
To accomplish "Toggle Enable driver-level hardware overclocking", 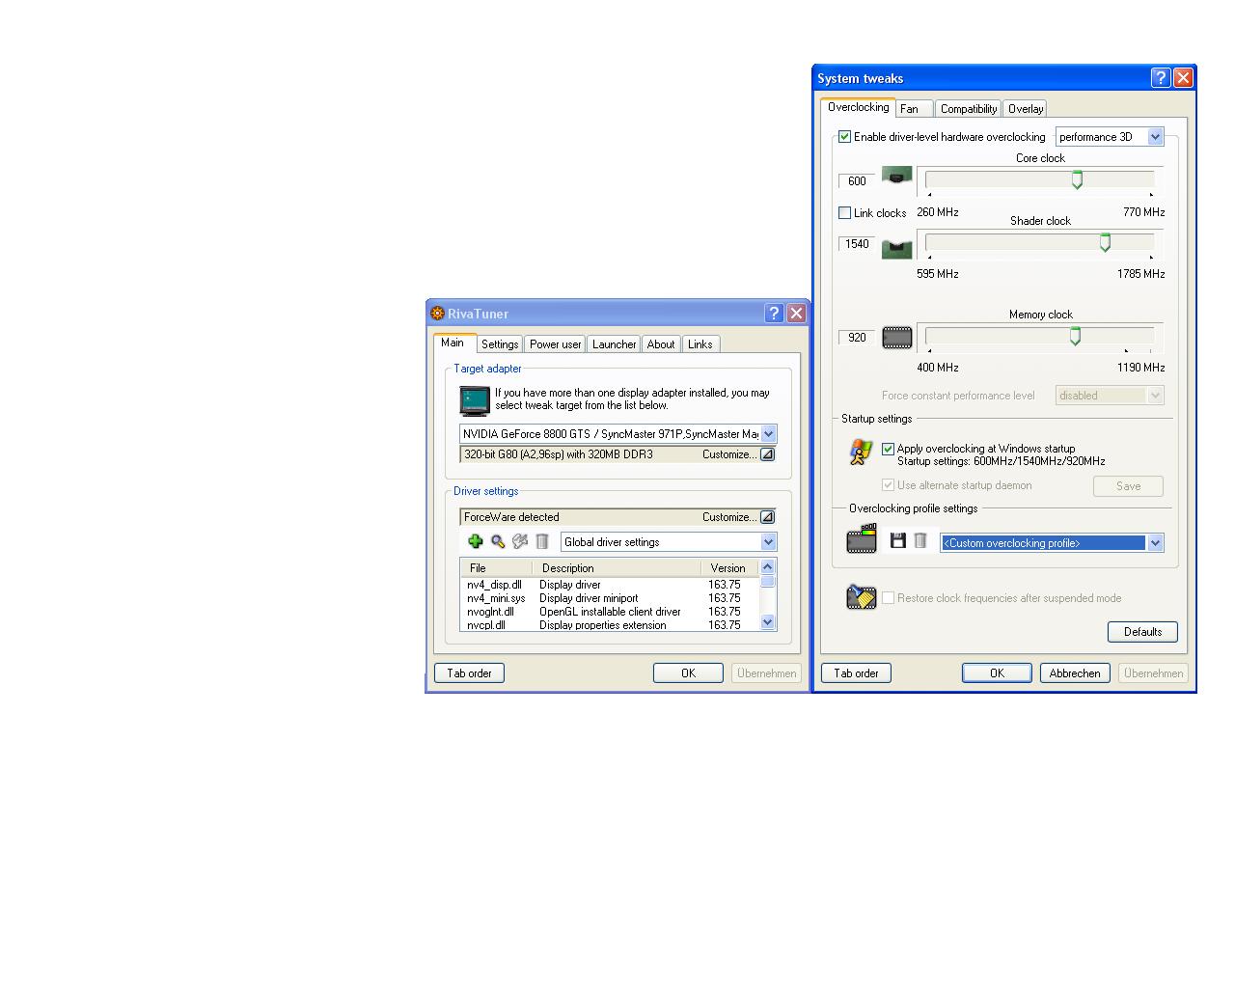I will point(845,137).
